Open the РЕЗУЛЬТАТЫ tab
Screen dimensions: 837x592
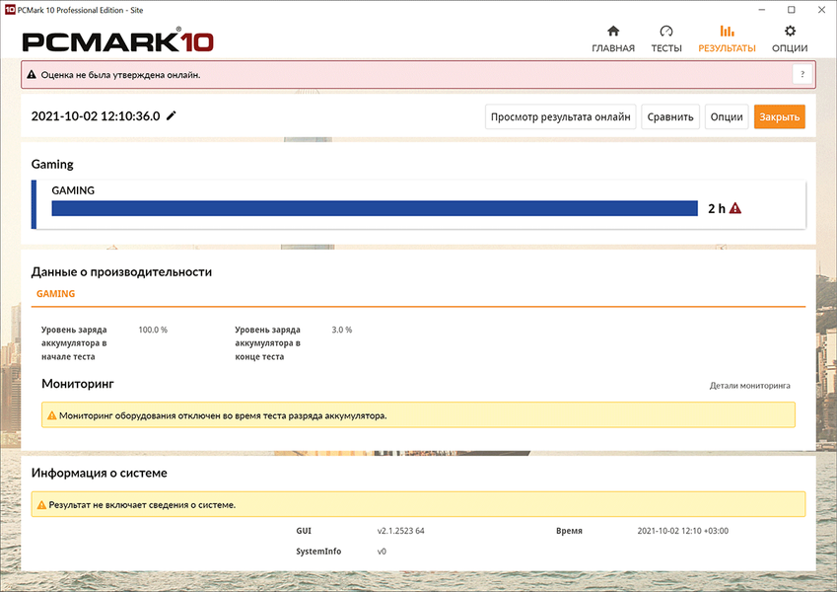point(727,39)
